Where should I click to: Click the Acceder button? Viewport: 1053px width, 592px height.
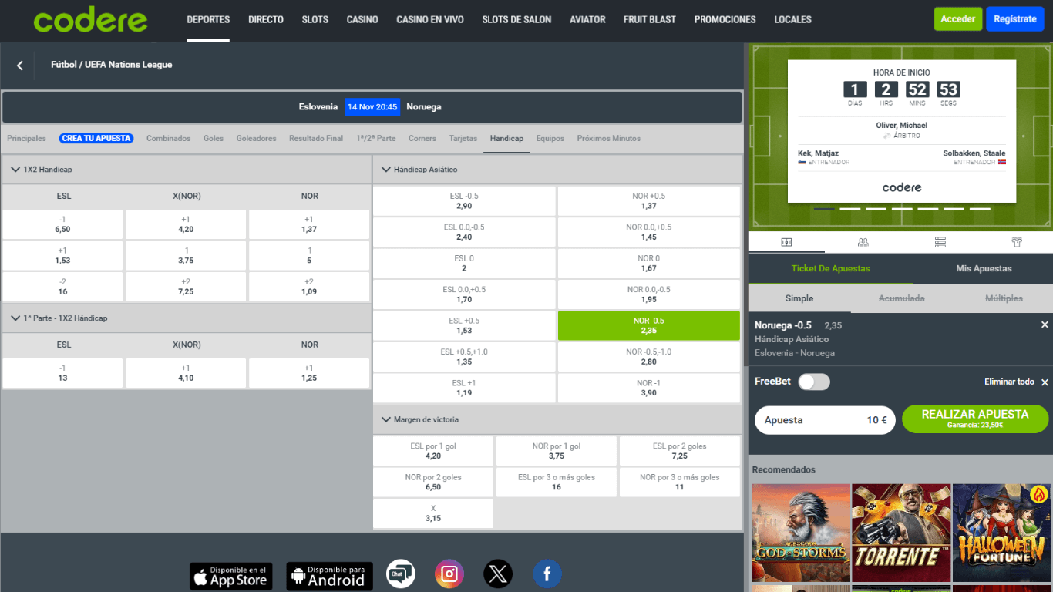pos(958,19)
